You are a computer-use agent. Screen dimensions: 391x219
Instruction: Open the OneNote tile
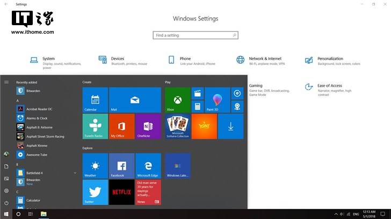click(148, 126)
